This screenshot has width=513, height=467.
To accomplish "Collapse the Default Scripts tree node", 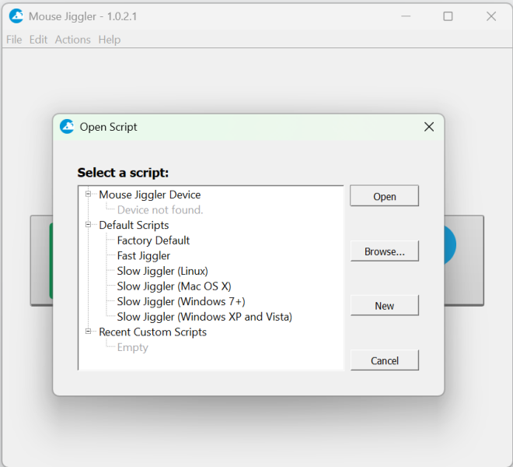I will [89, 225].
